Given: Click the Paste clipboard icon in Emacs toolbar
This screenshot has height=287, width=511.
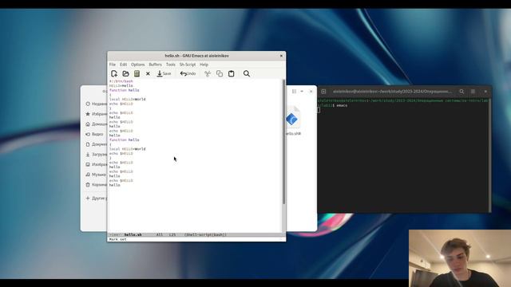Looking at the screenshot, I should [x=231, y=73].
